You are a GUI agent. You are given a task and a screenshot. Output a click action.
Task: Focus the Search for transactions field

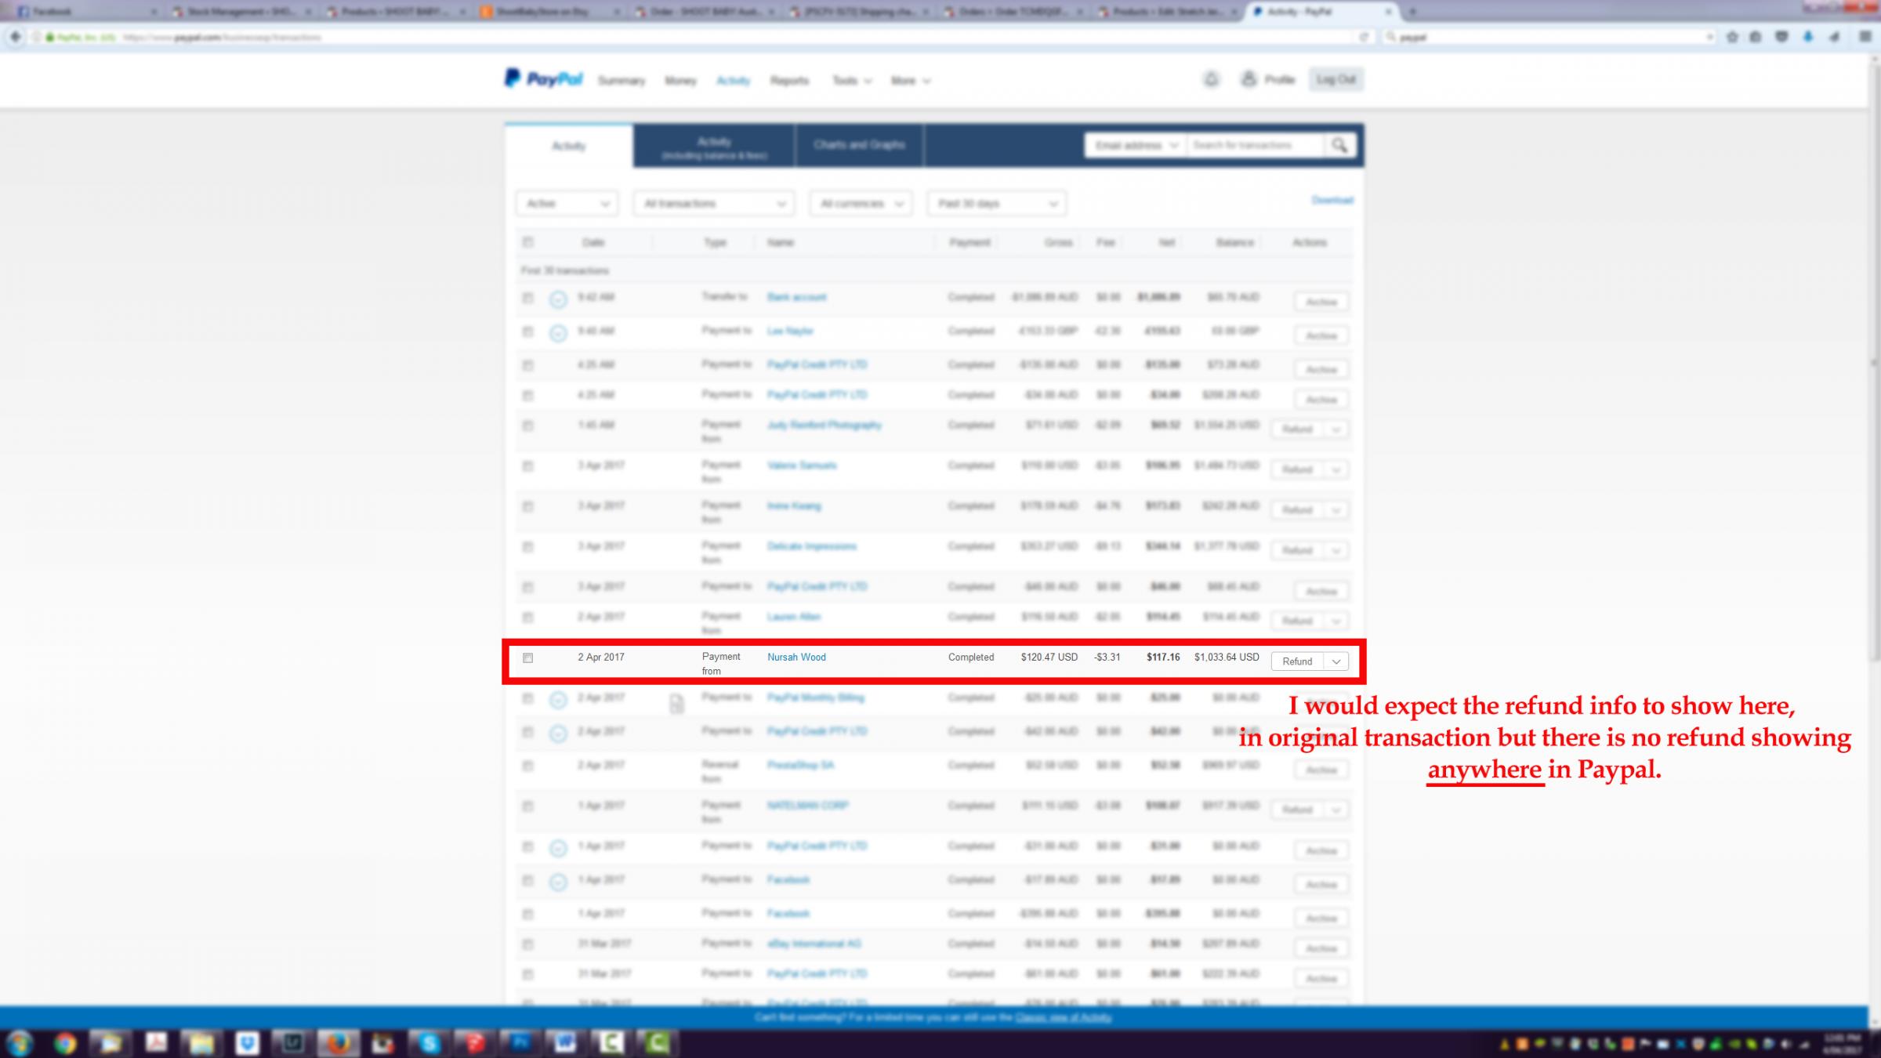click(x=1255, y=145)
